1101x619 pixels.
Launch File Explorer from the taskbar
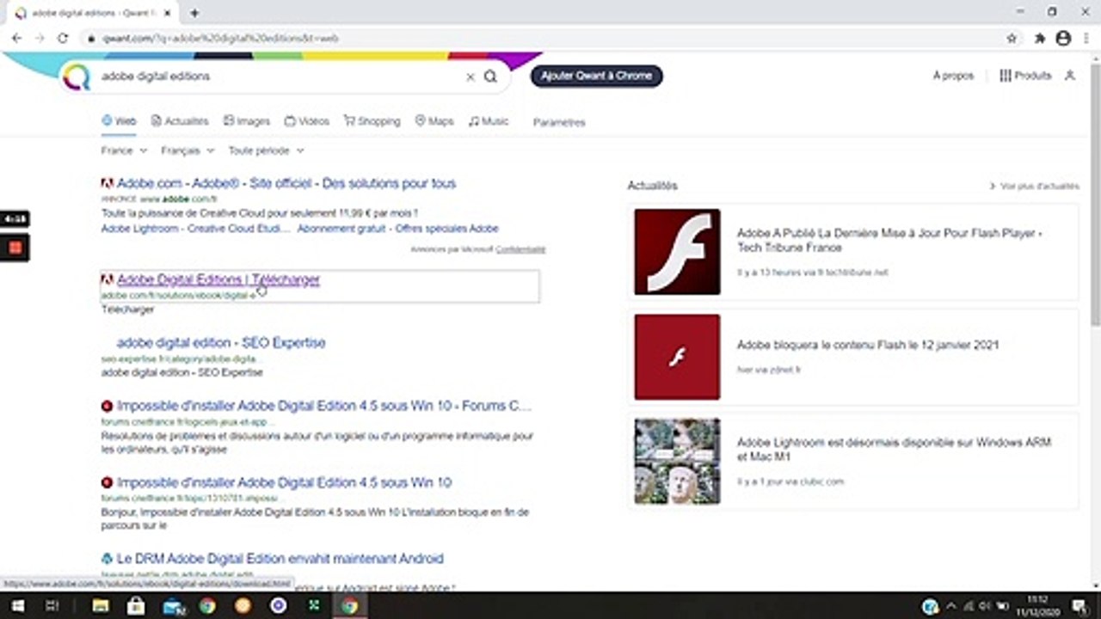click(101, 606)
